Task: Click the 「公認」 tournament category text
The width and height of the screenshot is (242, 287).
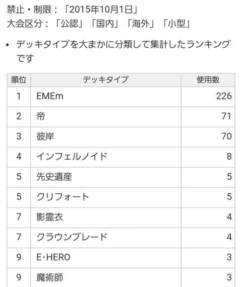Action: click(x=70, y=24)
